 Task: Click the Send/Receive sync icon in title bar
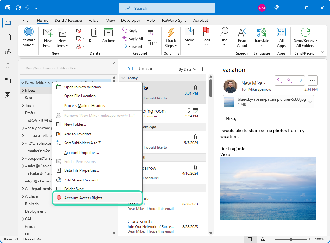[18, 8]
